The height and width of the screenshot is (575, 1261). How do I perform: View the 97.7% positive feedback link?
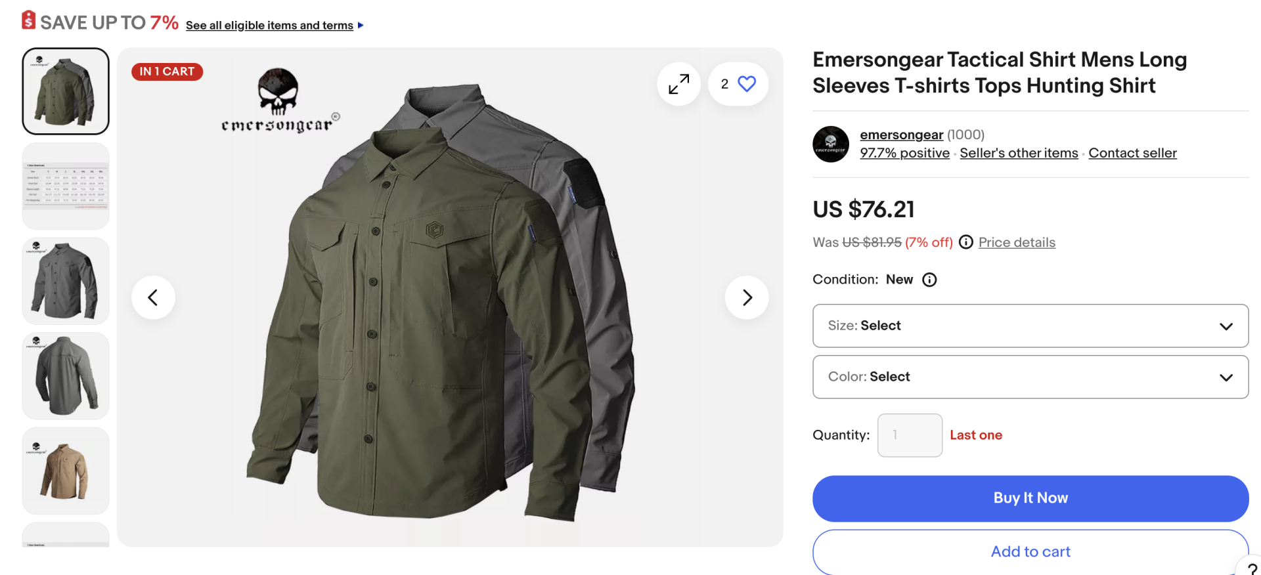(x=904, y=153)
